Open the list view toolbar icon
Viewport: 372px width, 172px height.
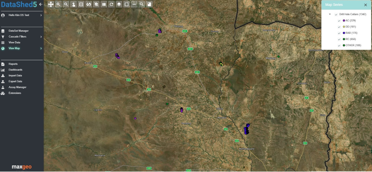(104, 4)
